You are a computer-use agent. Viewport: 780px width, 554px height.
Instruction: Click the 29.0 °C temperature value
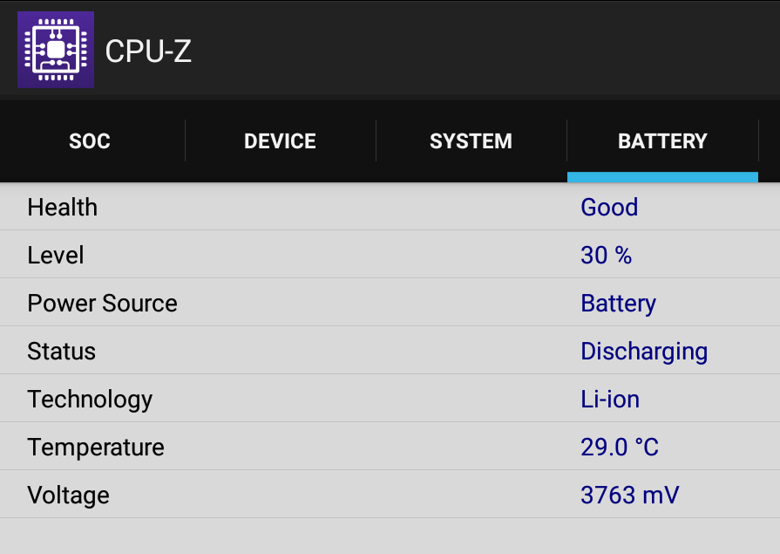(620, 447)
